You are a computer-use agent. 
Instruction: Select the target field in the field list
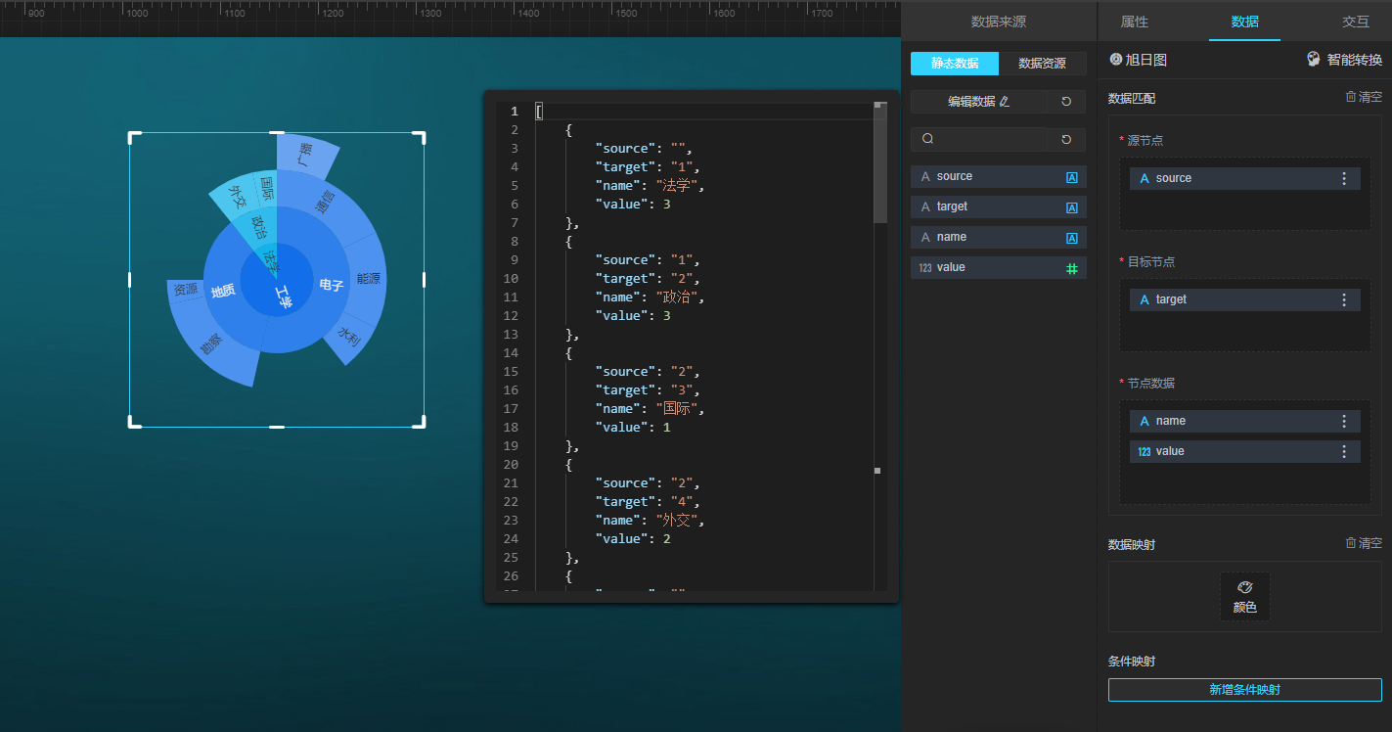click(x=999, y=207)
